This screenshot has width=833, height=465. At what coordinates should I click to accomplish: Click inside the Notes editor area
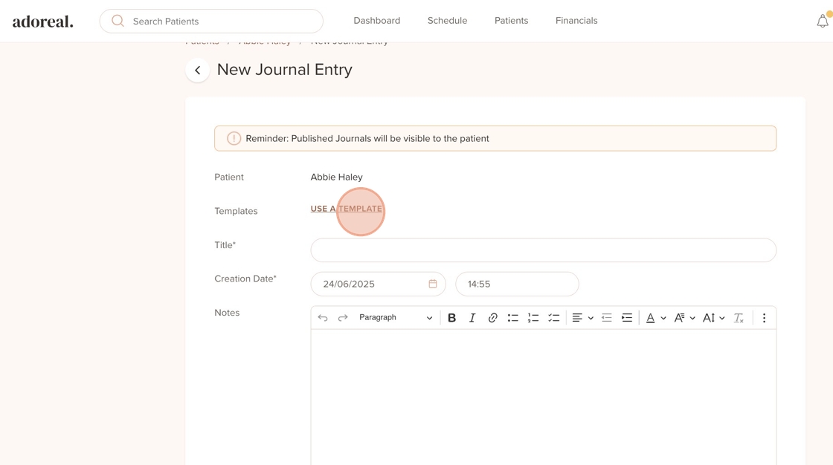tap(544, 397)
